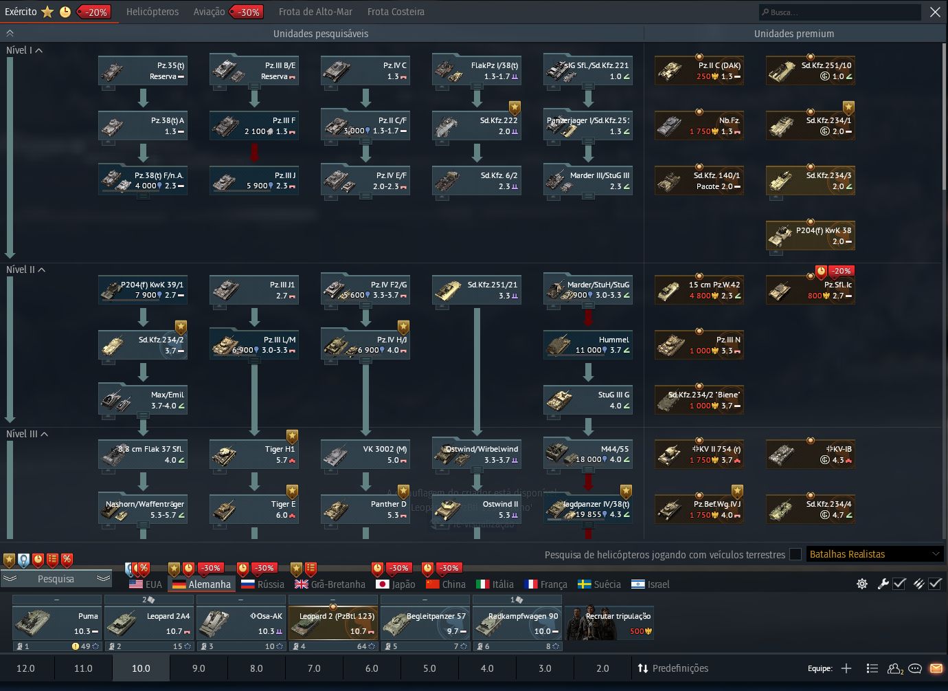
Task: Click the red list badge above Pesquisa
Action: coord(52,560)
